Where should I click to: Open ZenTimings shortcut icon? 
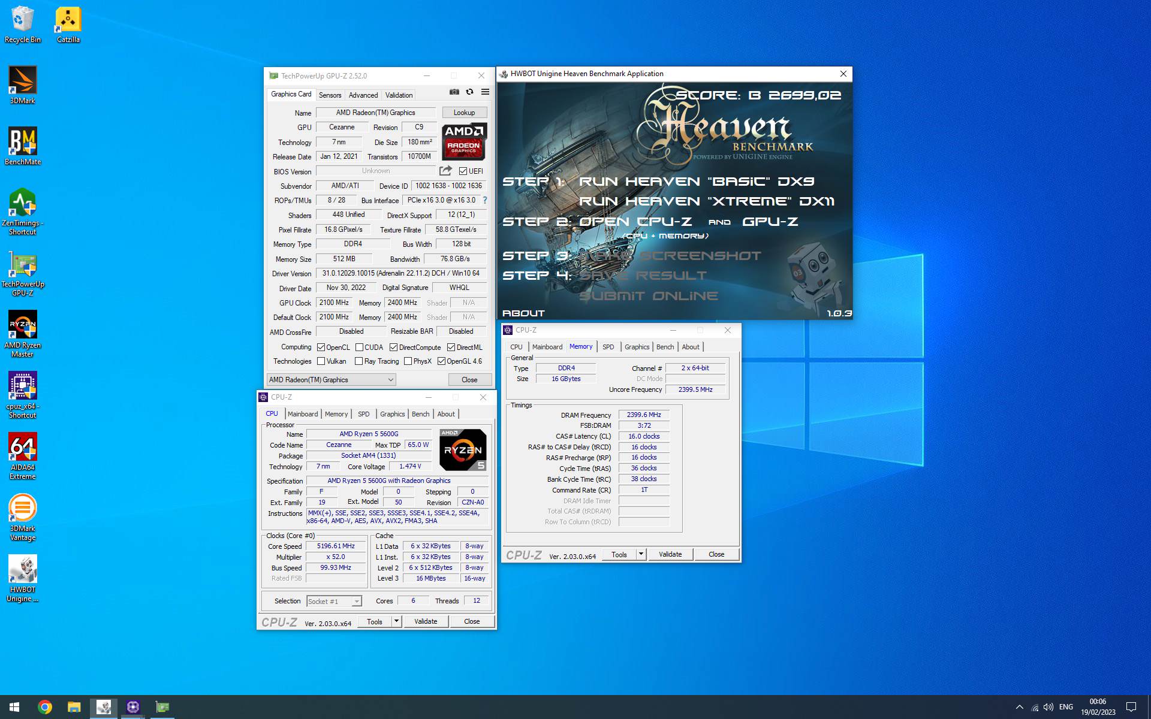tap(22, 212)
